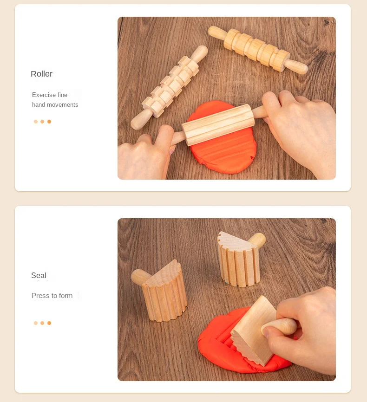Click the middle dot under Seal description
This screenshot has width=367, height=402.
42,323
